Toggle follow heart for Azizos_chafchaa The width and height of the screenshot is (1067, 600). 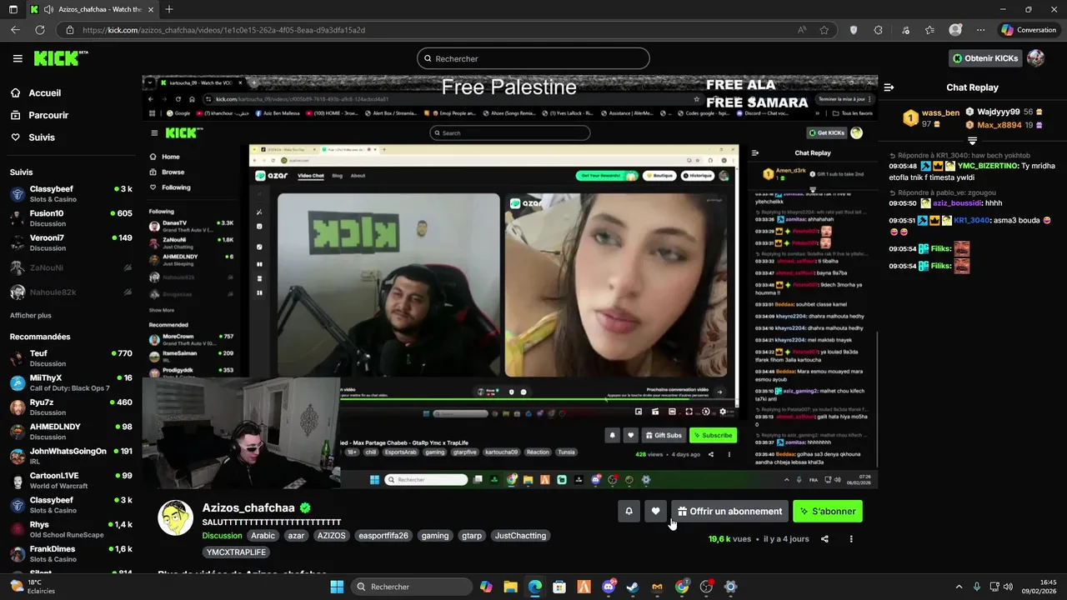point(656,512)
